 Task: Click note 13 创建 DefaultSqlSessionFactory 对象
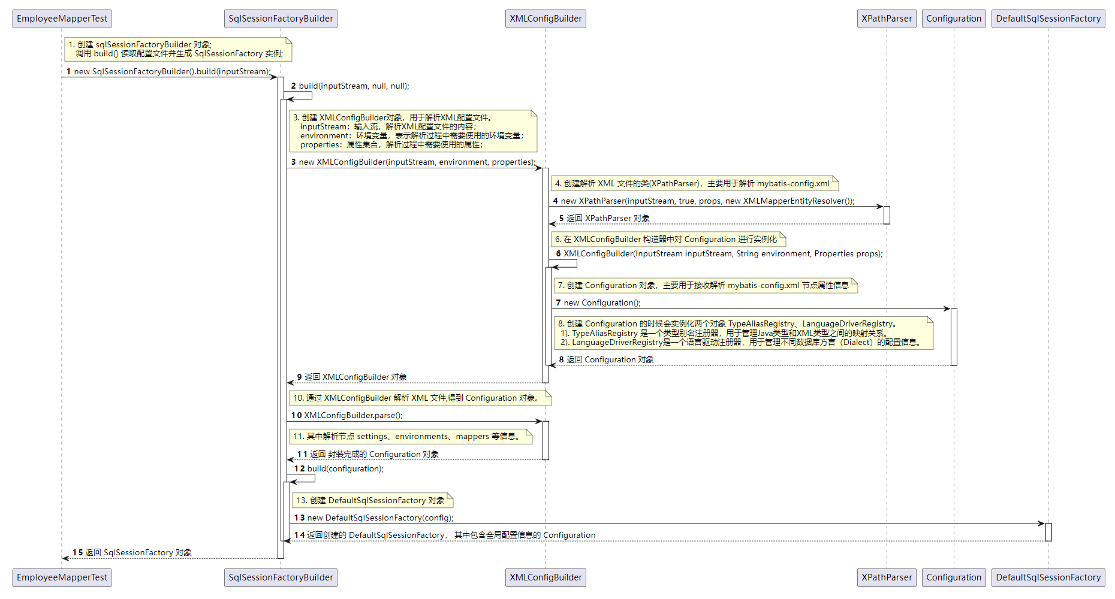tap(373, 500)
